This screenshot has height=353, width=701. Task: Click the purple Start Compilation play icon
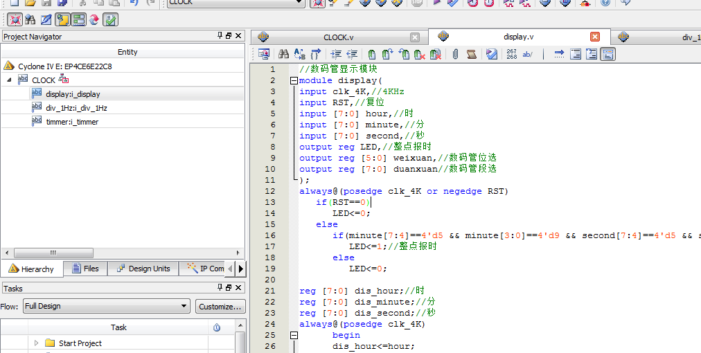pos(437,3)
